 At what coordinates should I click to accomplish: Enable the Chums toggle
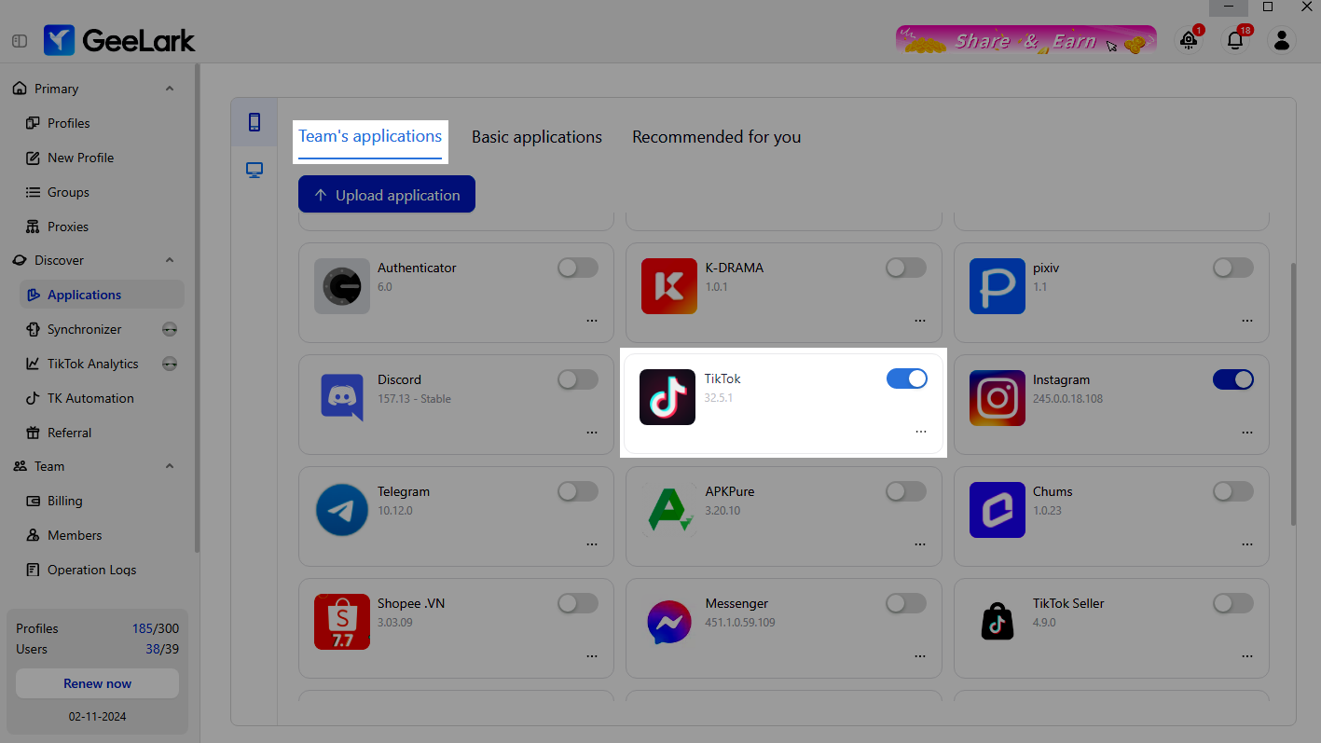click(1233, 491)
